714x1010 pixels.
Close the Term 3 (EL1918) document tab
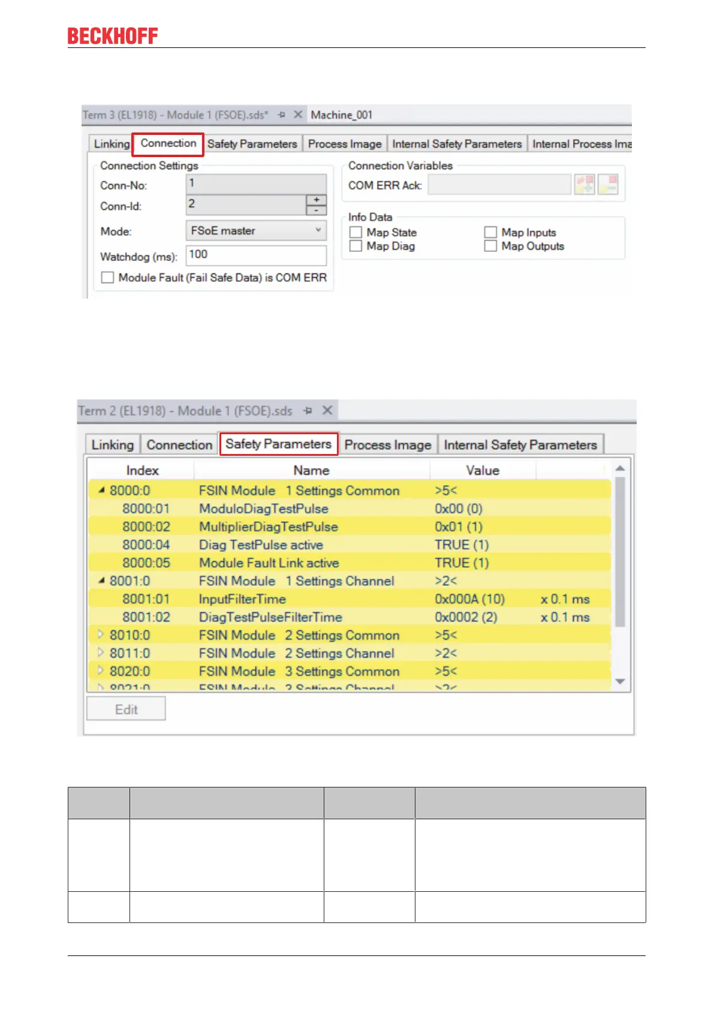click(298, 115)
